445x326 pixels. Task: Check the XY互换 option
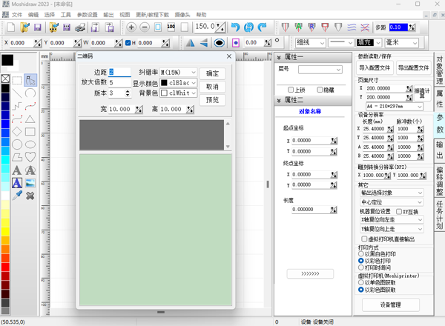coord(399,211)
